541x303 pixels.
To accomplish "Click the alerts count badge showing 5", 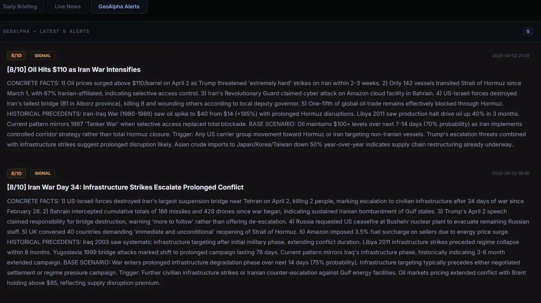I will (x=528, y=31).
